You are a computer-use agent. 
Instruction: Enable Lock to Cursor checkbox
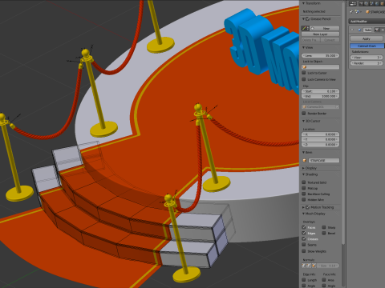pos(304,73)
